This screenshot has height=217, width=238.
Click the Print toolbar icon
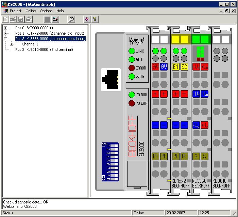click(29, 19)
